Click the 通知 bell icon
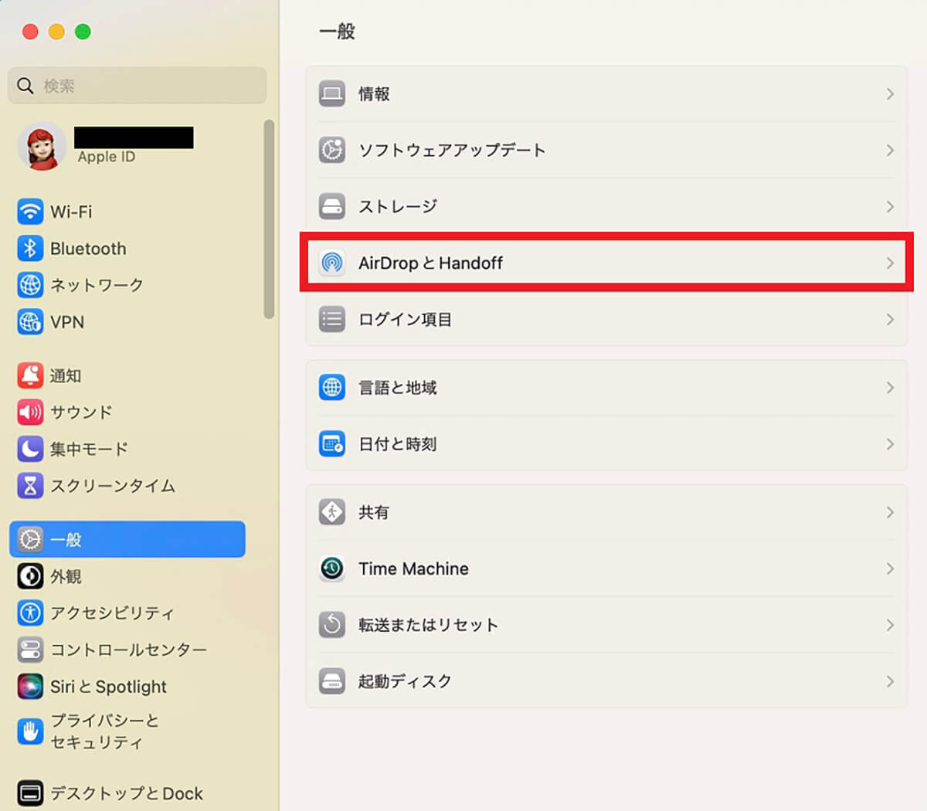The height and width of the screenshot is (811, 927). tap(30, 375)
